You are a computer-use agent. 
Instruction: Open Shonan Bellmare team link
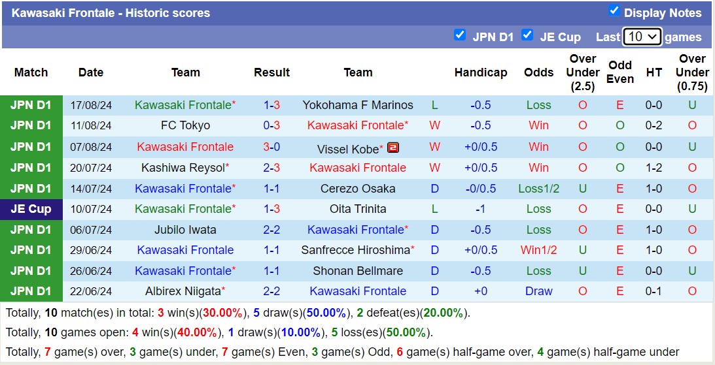[358, 271]
